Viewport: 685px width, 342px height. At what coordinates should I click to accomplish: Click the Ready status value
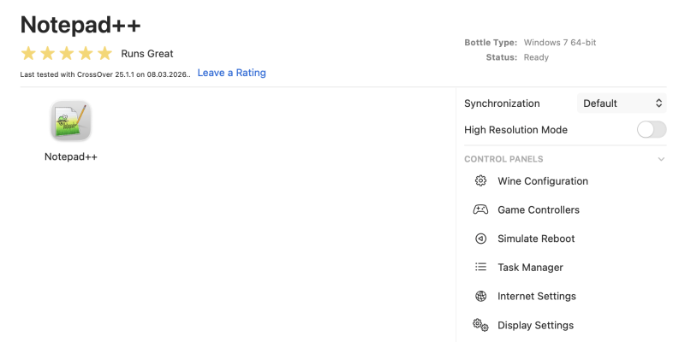click(x=536, y=57)
